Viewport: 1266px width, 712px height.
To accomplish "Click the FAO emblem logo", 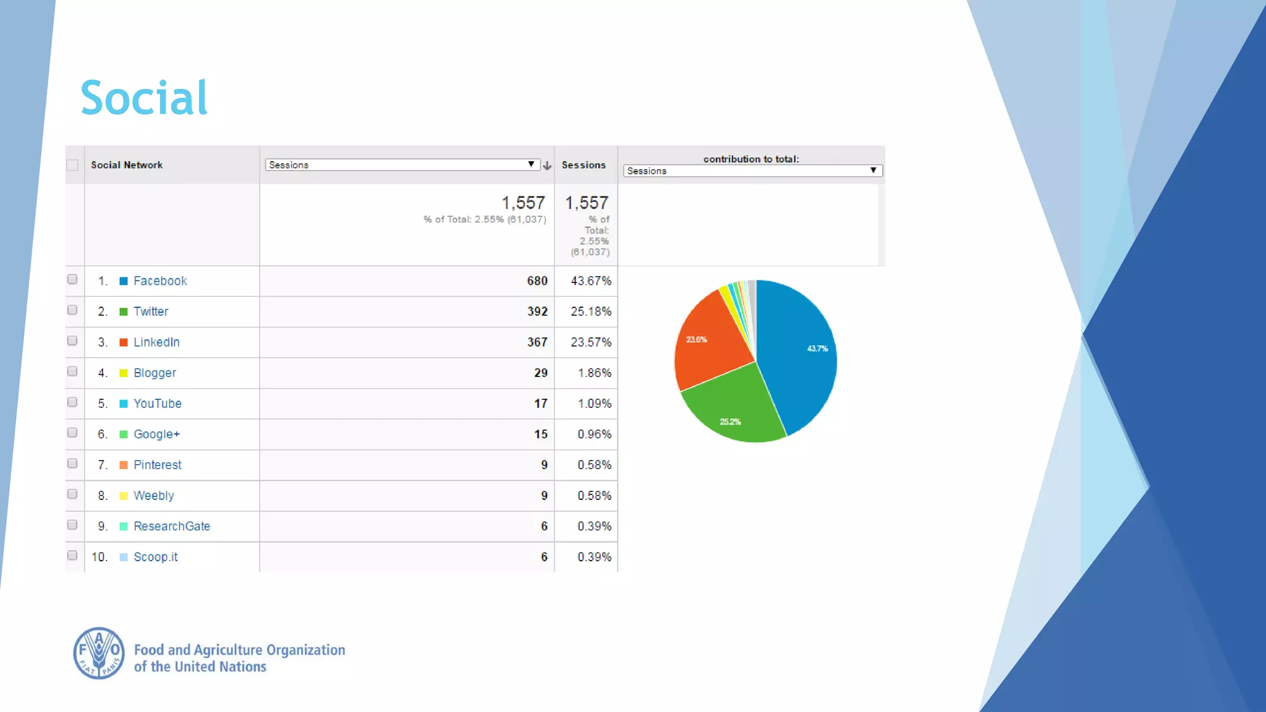I will point(99,653).
